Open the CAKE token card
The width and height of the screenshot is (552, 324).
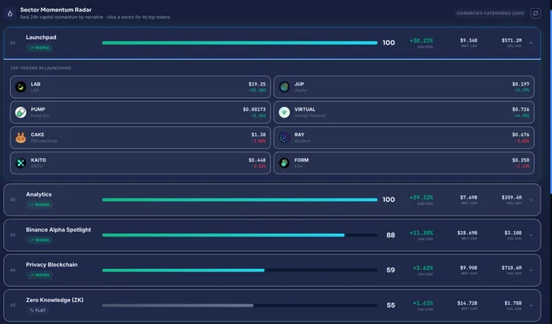tap(140, 138)
